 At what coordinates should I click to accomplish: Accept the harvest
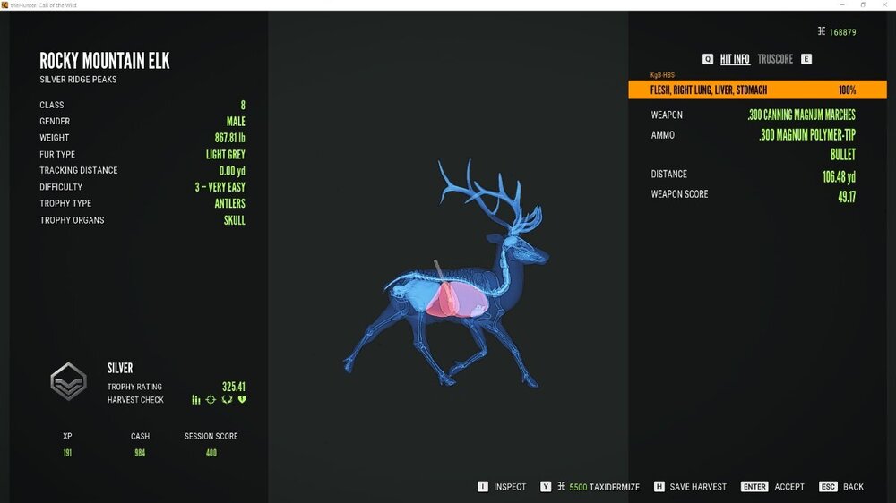788,487
